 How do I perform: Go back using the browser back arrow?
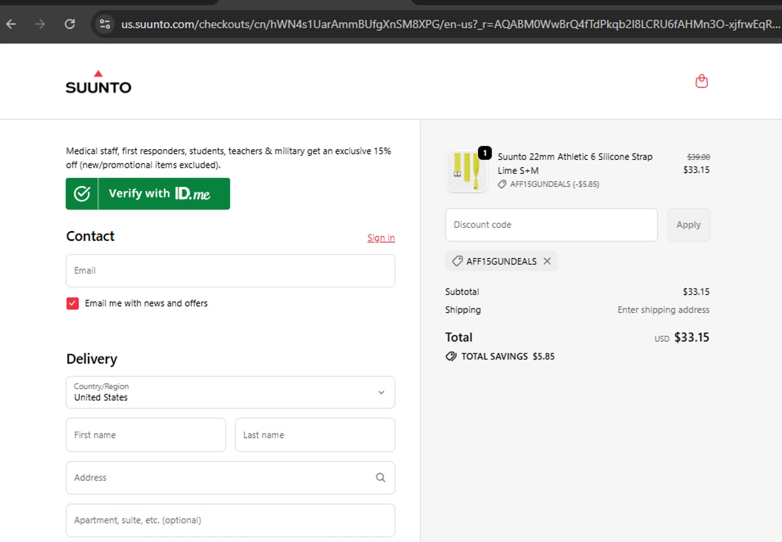pos(11,24)
